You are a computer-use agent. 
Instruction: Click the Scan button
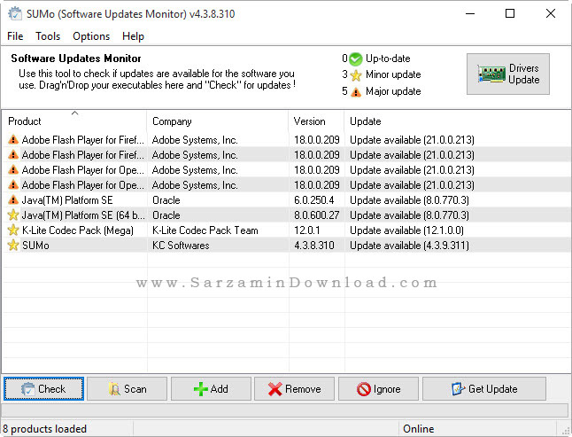[x=127, y=389]
